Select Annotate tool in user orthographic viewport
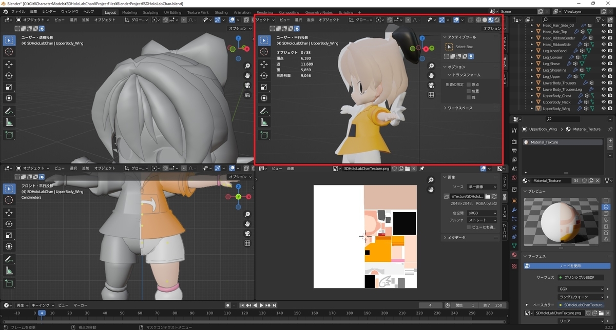The image size is (616, 330). pos(264,111)
